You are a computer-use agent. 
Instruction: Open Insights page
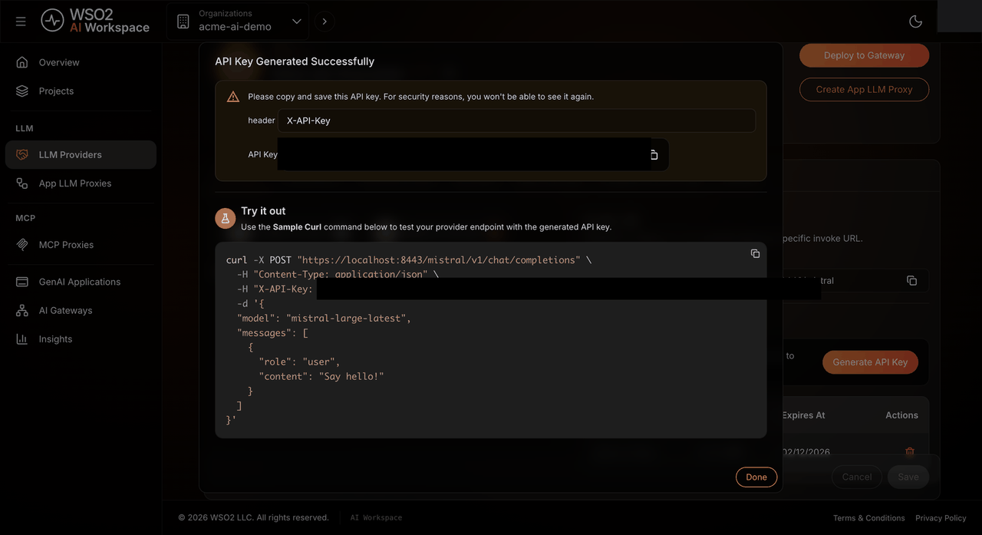[81, 339]
